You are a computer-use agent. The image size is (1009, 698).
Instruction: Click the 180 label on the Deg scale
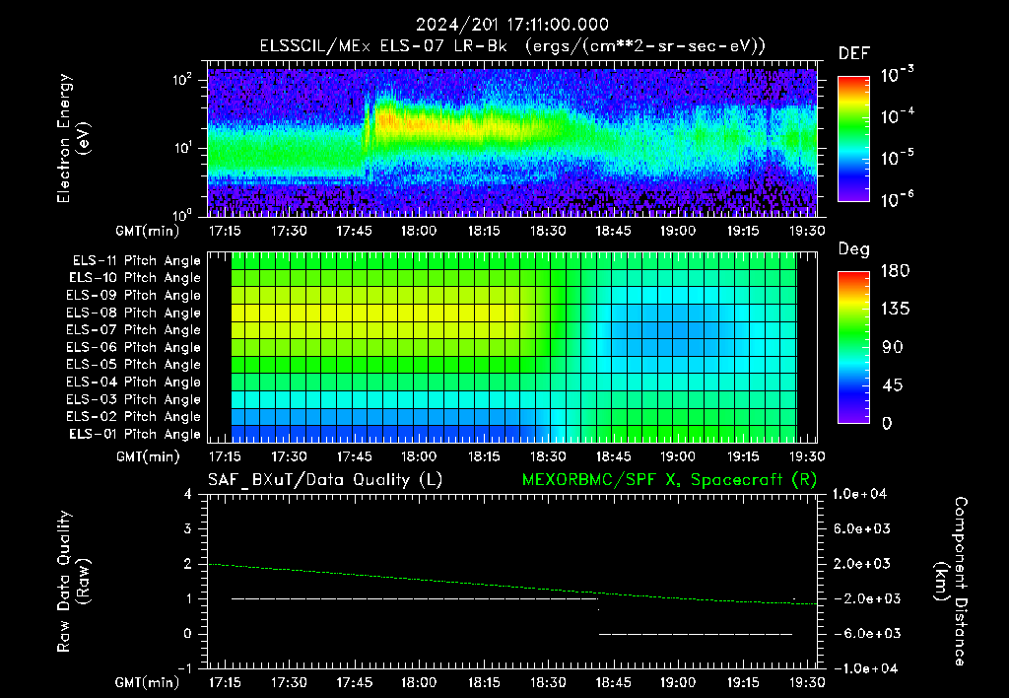coord(895,270)
